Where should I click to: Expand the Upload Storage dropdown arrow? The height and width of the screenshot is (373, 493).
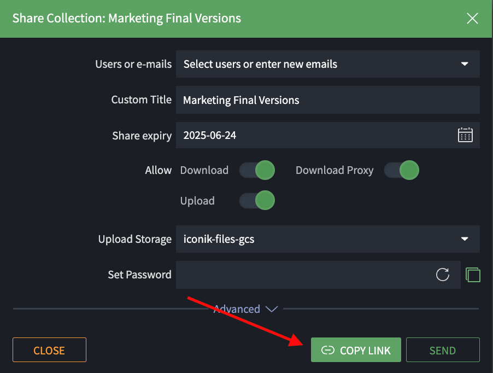click(x=465, y=239)
